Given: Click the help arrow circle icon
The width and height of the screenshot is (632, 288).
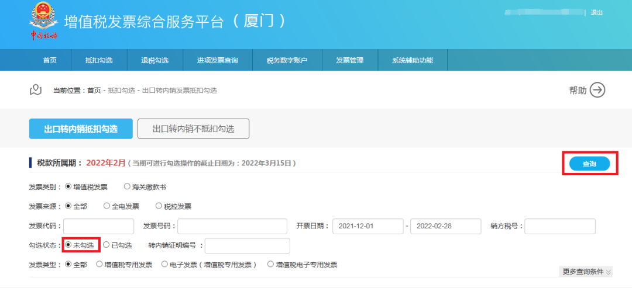Looking at the screenshot, I should (x=597, y=90).
